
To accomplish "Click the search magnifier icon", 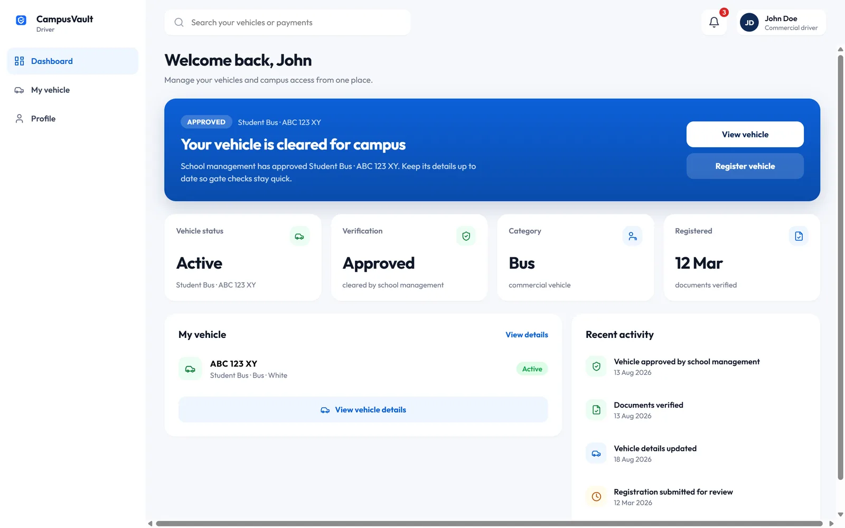I will (179, 22).
